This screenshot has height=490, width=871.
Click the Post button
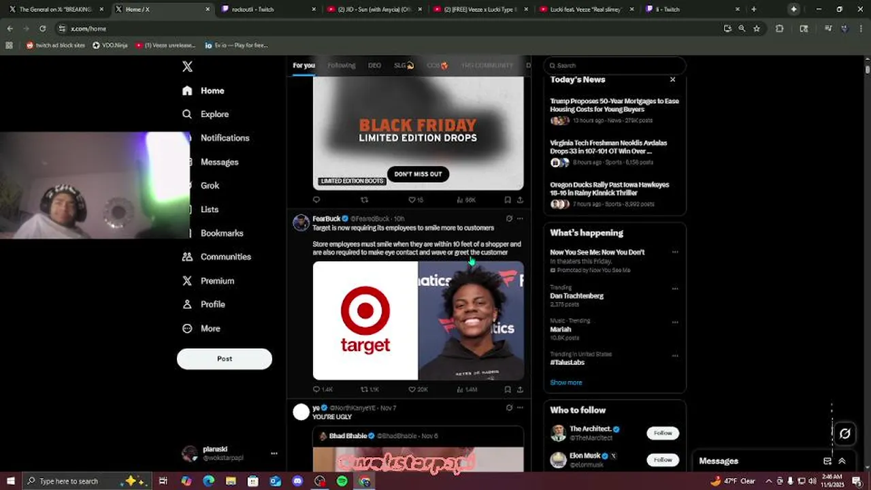tap(225, 359)
